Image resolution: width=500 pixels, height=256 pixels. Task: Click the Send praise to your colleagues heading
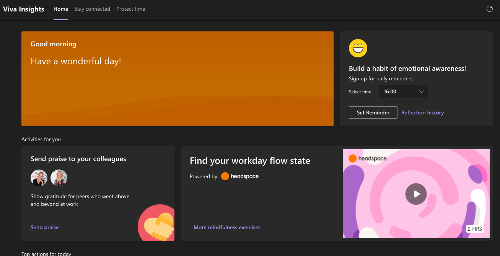coord(78,159)
